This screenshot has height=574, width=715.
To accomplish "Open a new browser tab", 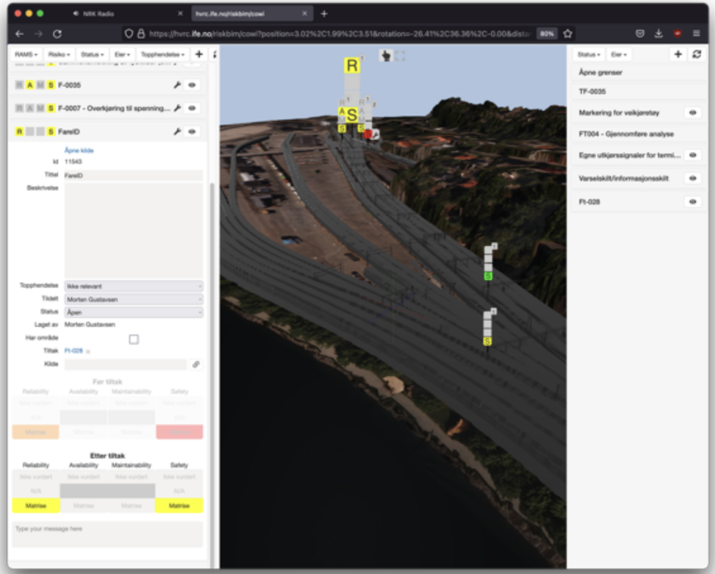I will [x=324, y=14].
